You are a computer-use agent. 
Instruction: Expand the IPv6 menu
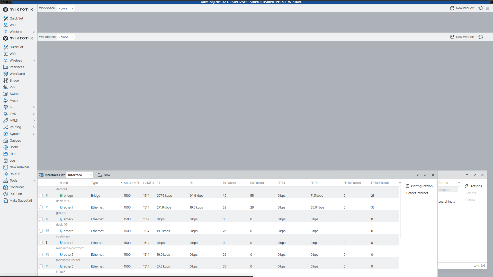pyautogui.click(x=34, y=114)
